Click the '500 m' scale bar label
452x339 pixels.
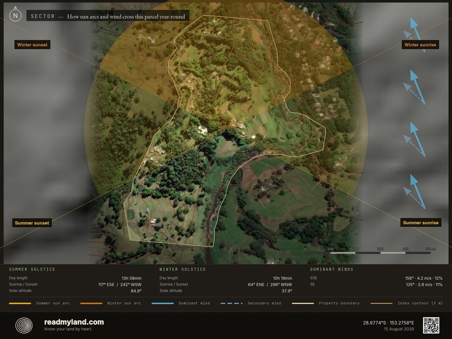click(x=430, y=249)
